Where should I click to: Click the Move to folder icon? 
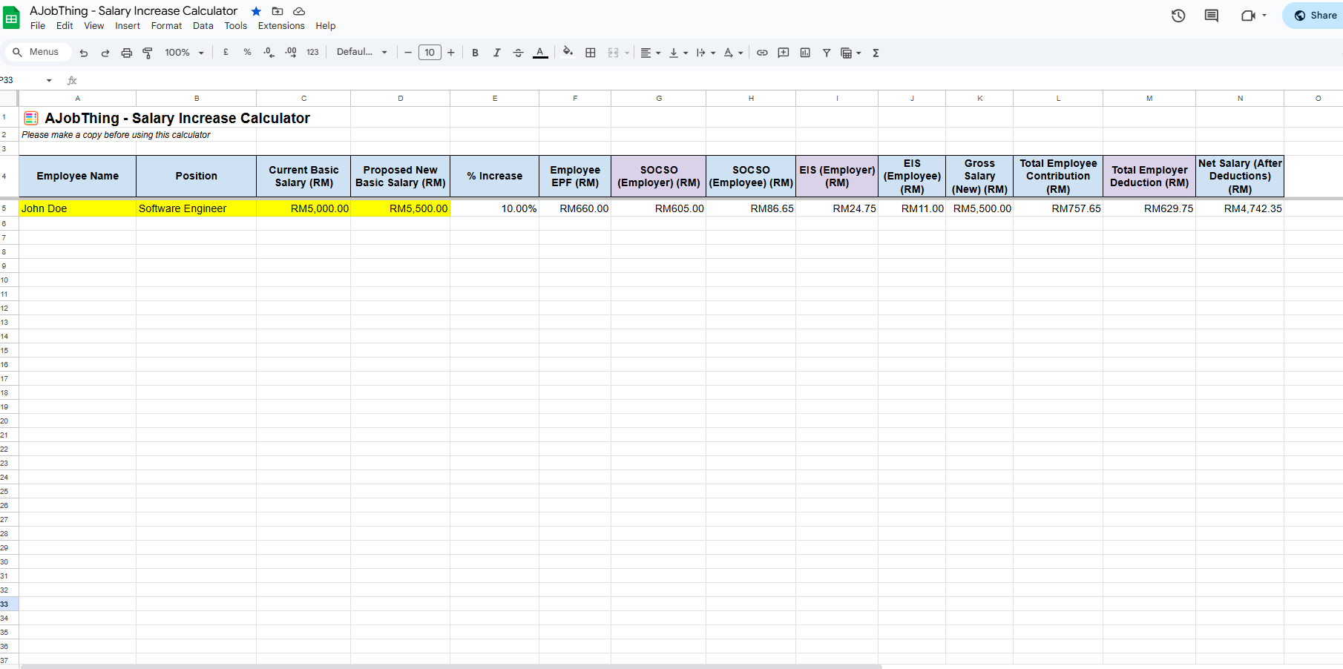tap(278, 11)
